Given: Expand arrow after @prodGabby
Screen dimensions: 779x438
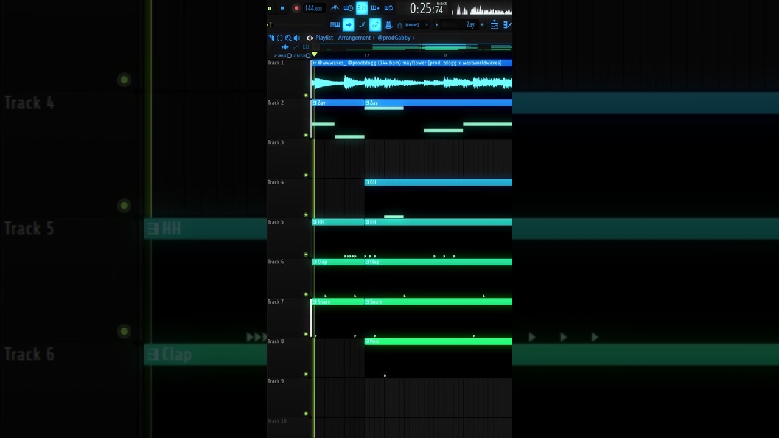Looking at the screenshot, I should pos(414,38).
